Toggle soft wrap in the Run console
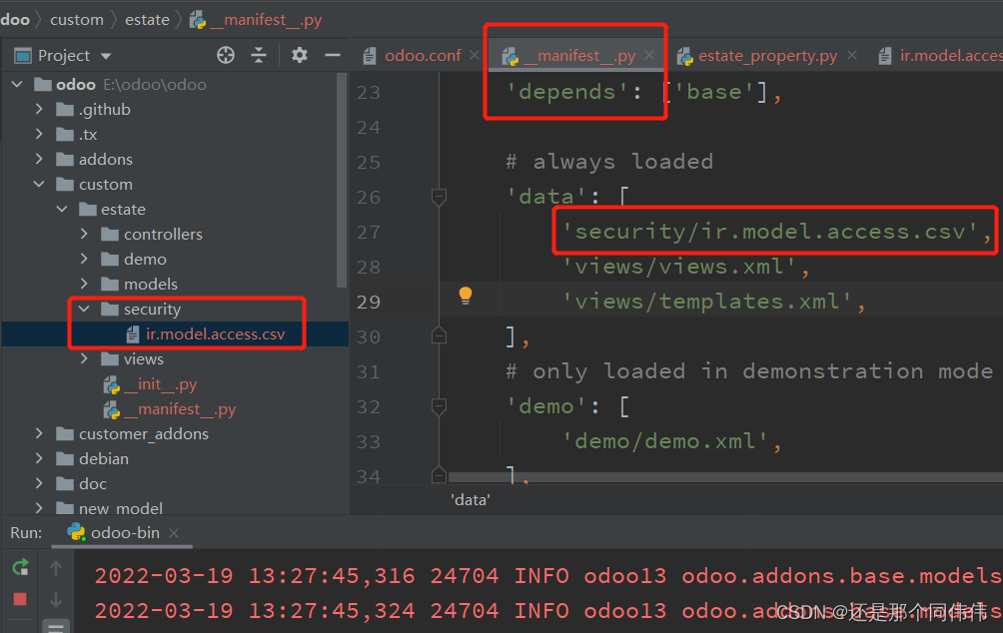This screenshot has height=633, width=1003. click(56, 627)
